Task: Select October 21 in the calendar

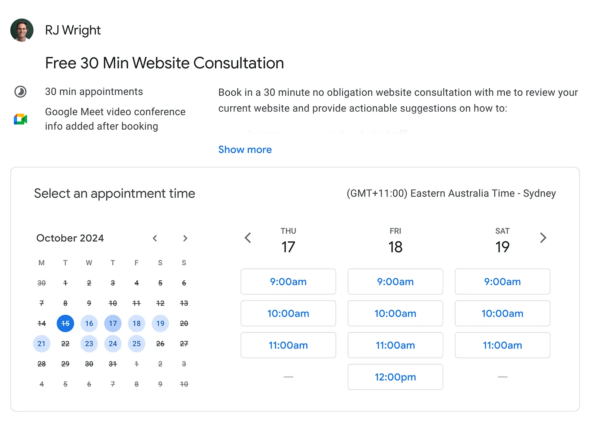Action: 41,343
